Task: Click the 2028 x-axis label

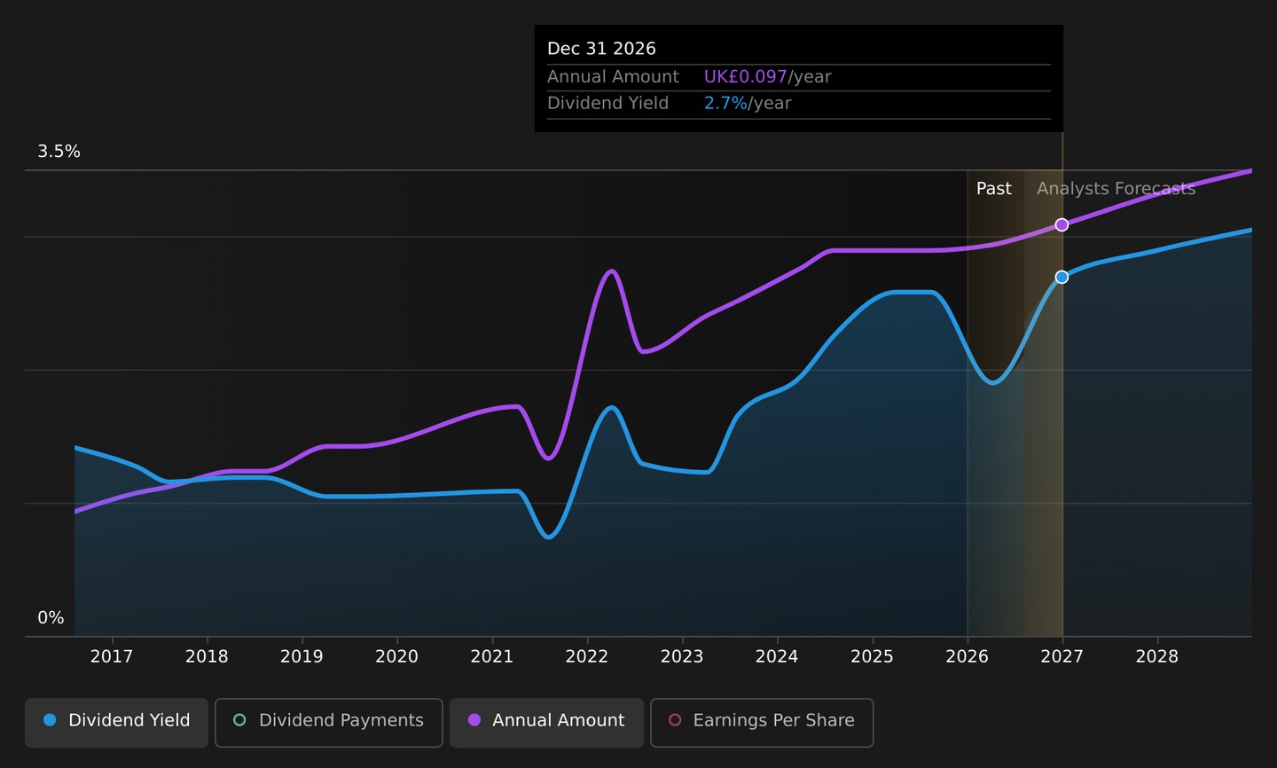Action: (x=1157, y=656)
